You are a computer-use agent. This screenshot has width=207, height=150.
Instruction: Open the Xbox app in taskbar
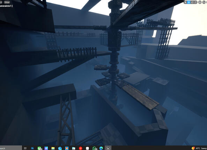click(x=39, y=148)
